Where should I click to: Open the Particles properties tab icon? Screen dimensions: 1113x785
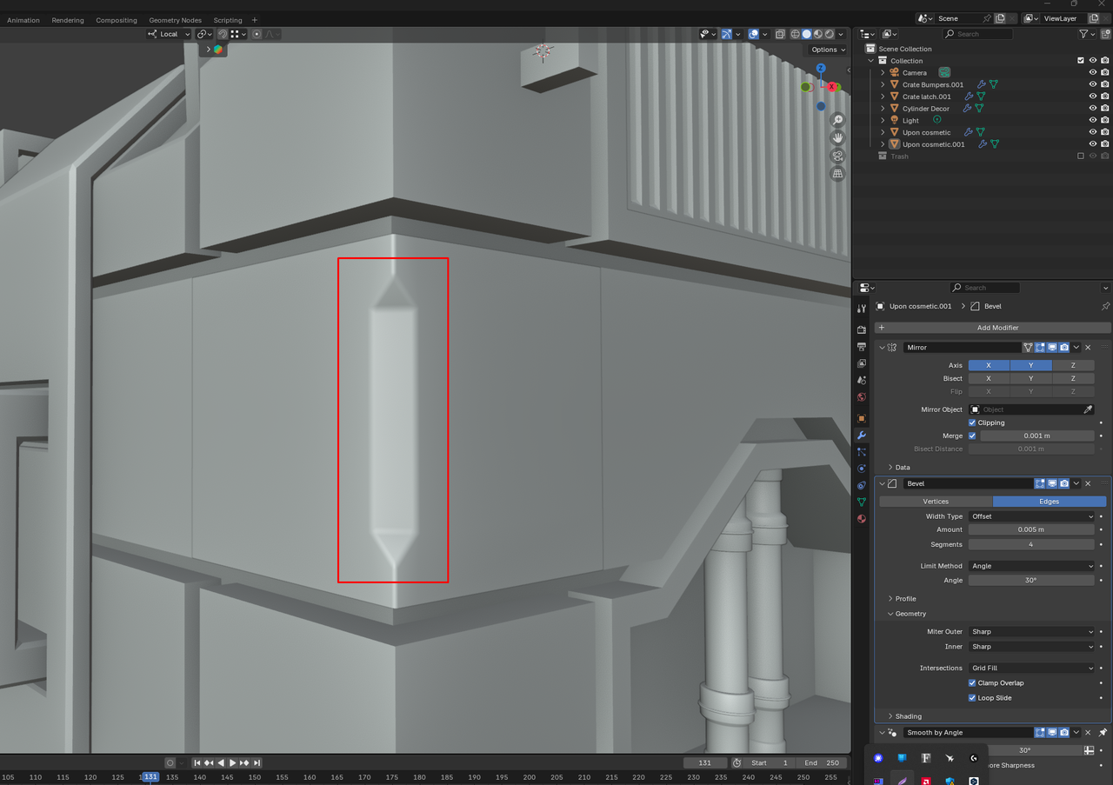pyautogui.click(x=862, y=452)
